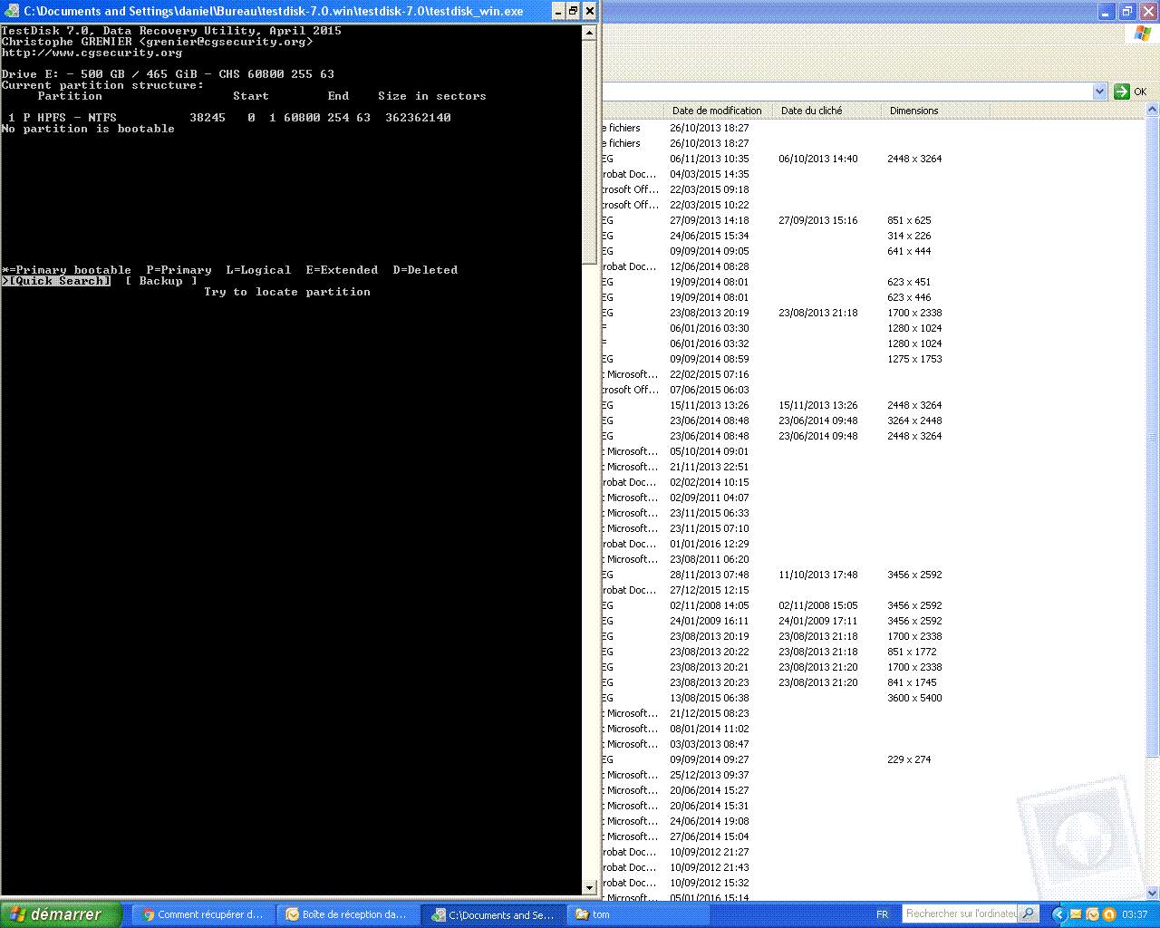The width and height of the screenshot is (1160, 928).
Task: Select file row dated 24/01/2009 16:11
Action: coord(874,621)
